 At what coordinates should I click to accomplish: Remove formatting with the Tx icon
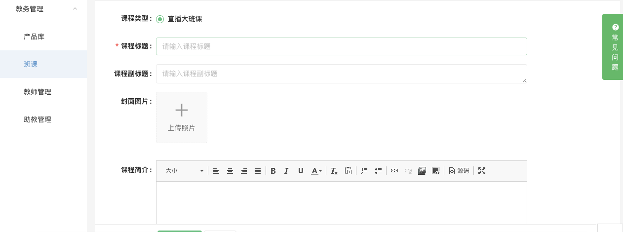(x=334, y=171)
